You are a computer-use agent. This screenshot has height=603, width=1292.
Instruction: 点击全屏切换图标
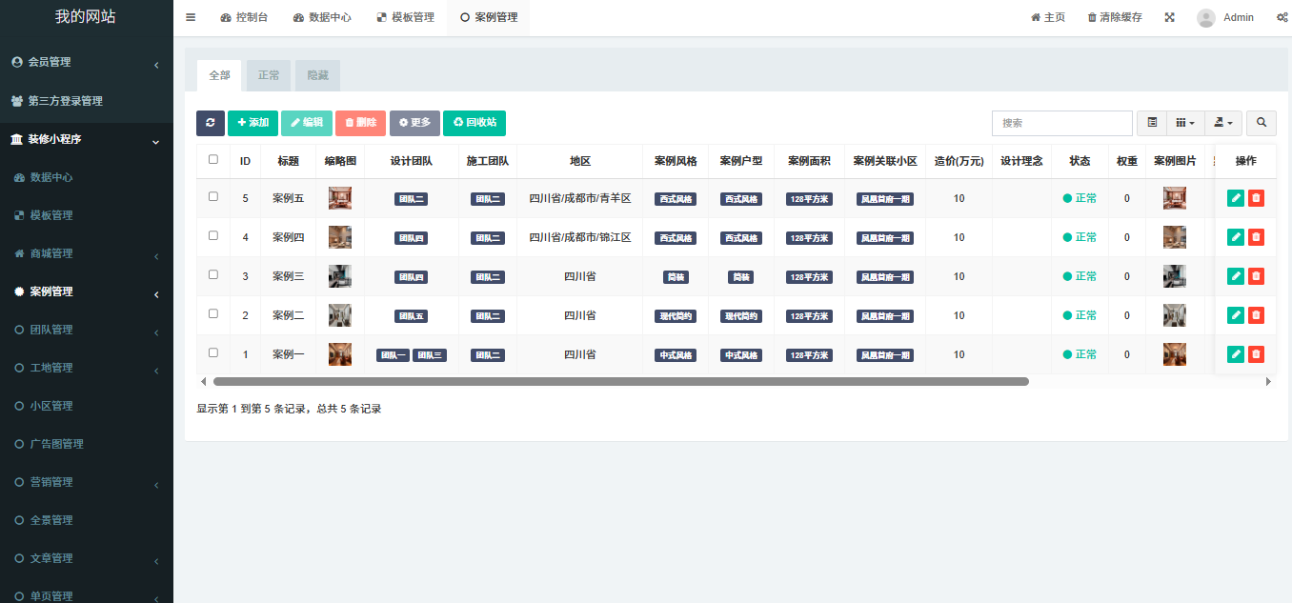pyautogui.click(x=1169, y=17)
